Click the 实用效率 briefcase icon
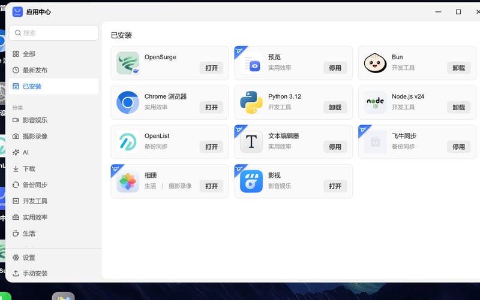Viewport: 480px width, 300px height. pyautogui.click(x=16, y=217)
